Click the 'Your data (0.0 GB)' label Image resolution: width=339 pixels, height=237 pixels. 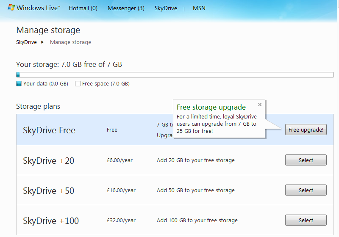pyautogui.click(x=46, y=84)
